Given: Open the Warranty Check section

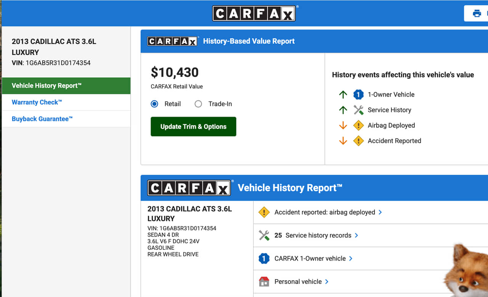Looking at the screenshot, I should (36, 102).
